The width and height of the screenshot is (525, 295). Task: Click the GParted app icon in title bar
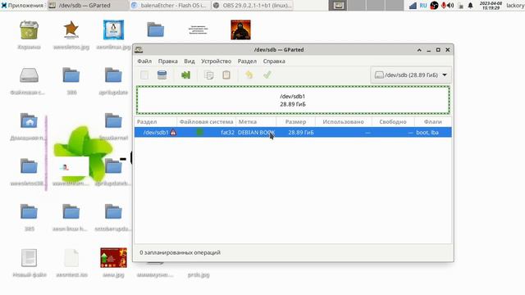[139, 50]
